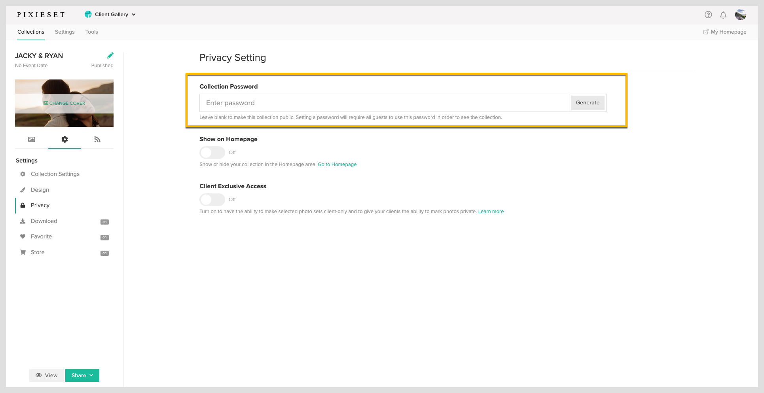Open the Tools tab
Viewport: 764px width, 393px height.
click(x=92, y=32)
